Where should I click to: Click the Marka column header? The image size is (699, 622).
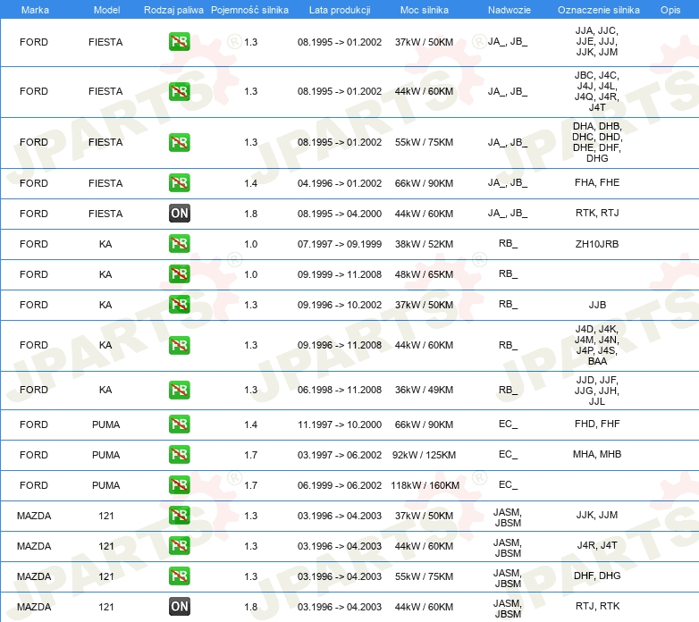[35, 10]
